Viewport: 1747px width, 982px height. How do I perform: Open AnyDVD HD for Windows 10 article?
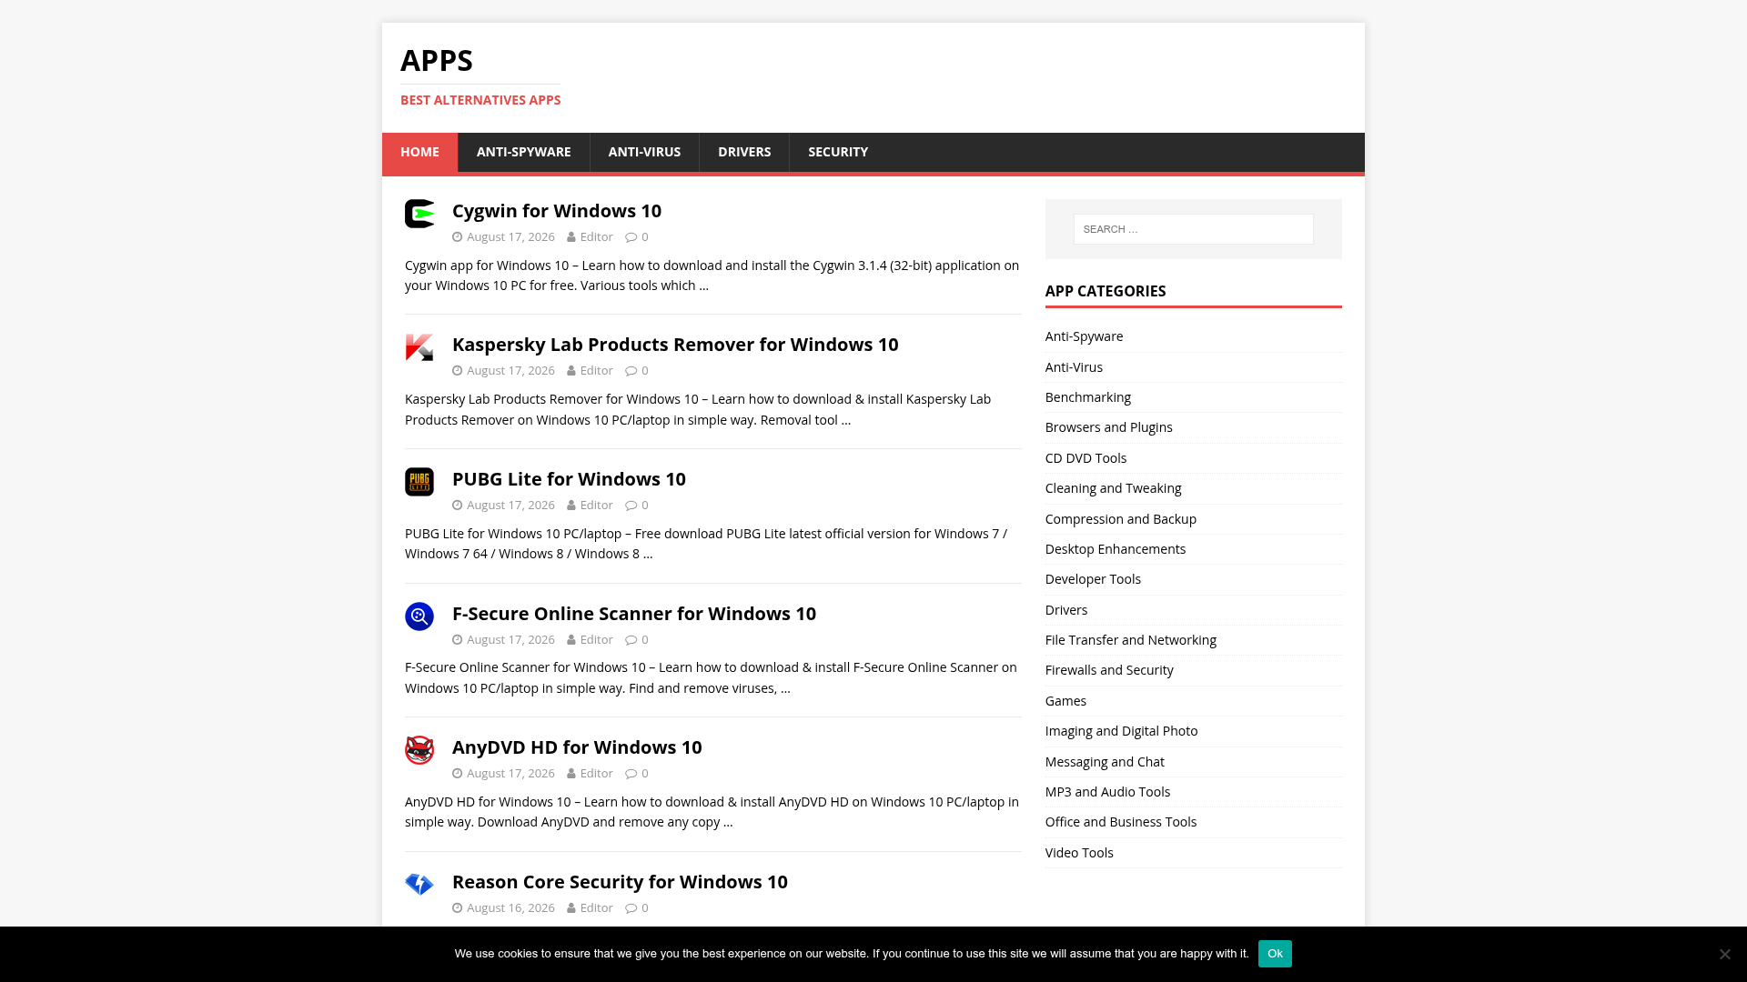coord(577,747)
